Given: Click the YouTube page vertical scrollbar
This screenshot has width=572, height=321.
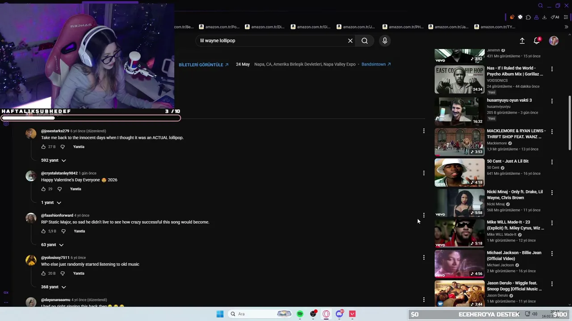Looking at the screenshot, I should (x=569, y=123).
